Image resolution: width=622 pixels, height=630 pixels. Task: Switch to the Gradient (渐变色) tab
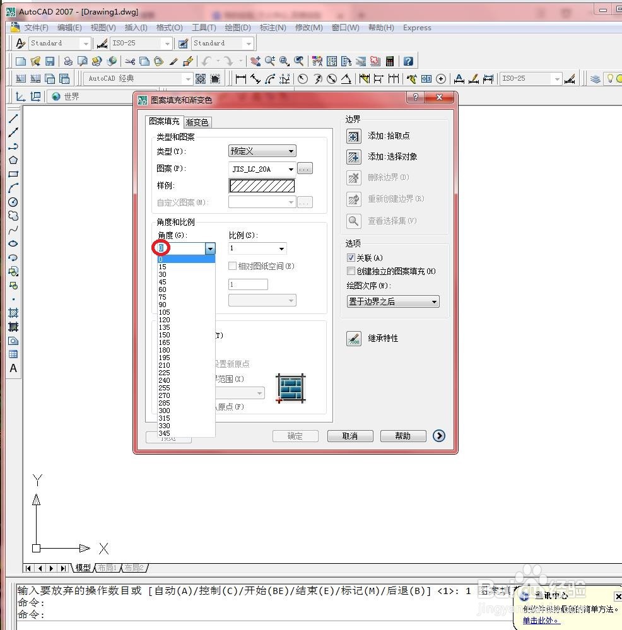click(197, 122)
